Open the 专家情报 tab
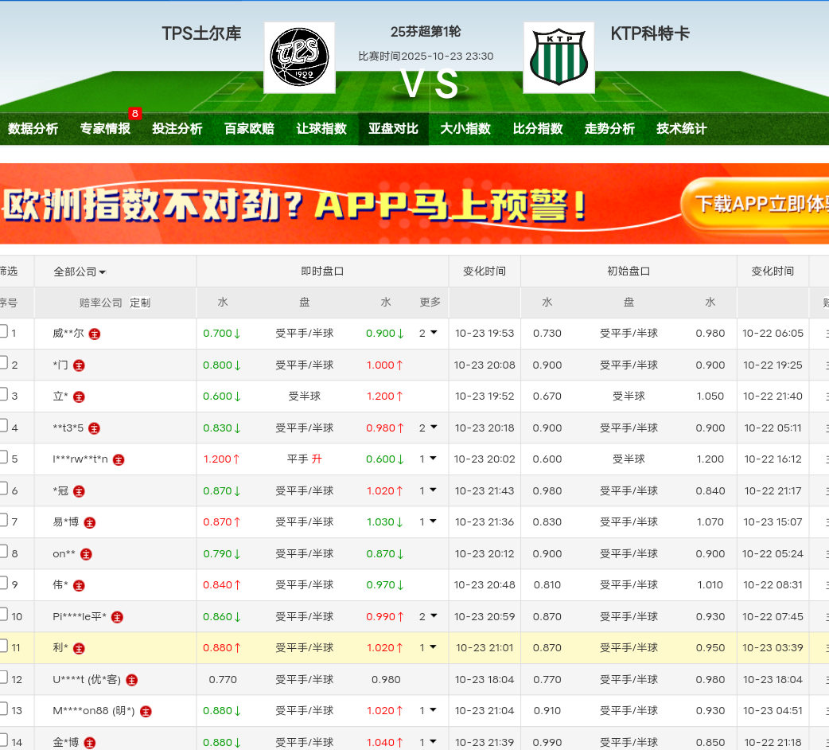The height and width of the screenshot is (750, 829). click(105, 129)
